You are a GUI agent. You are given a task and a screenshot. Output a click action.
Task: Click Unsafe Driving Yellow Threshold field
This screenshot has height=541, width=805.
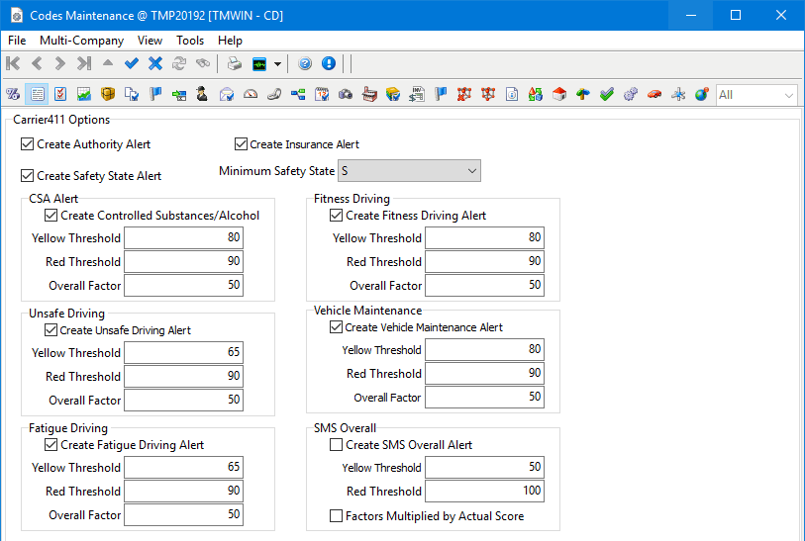183,353
